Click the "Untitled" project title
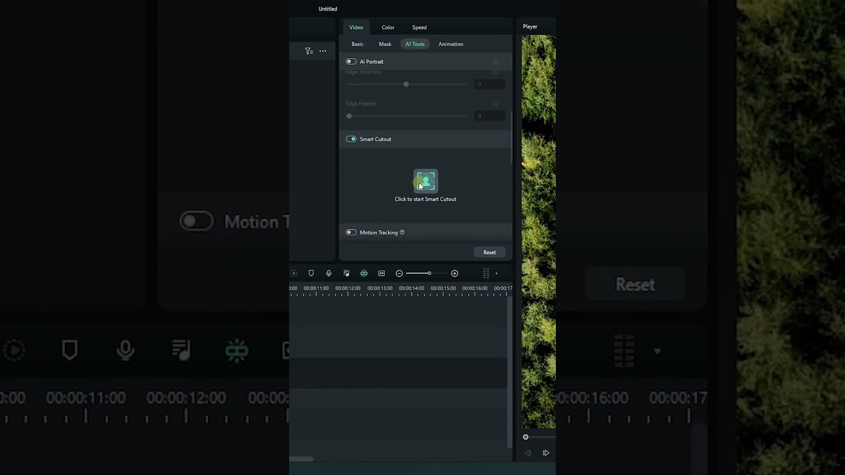Screen dimensions: 845x475 click(328, 9)
